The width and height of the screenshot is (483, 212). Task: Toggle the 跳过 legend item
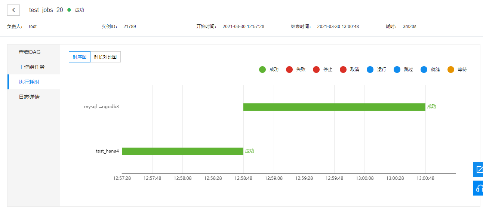pyautogui.click(x=403, y=70)
